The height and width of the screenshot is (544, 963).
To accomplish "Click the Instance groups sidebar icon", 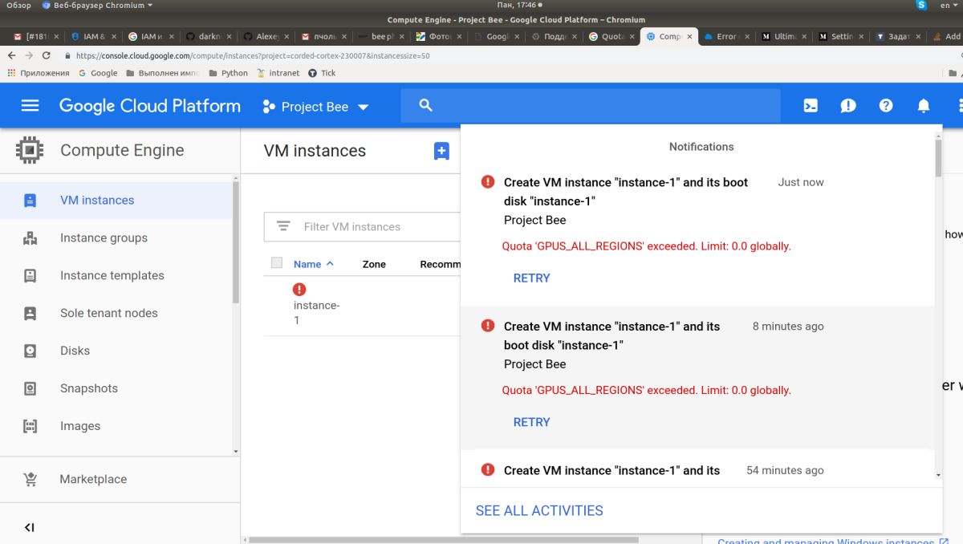I will click(x=30, y=238).
